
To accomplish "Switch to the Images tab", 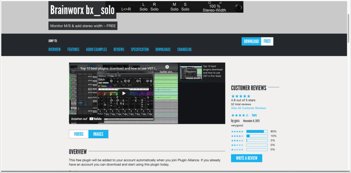I will coord(98,134).
